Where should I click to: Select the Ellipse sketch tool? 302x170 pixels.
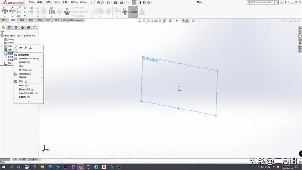click(32, 12)
